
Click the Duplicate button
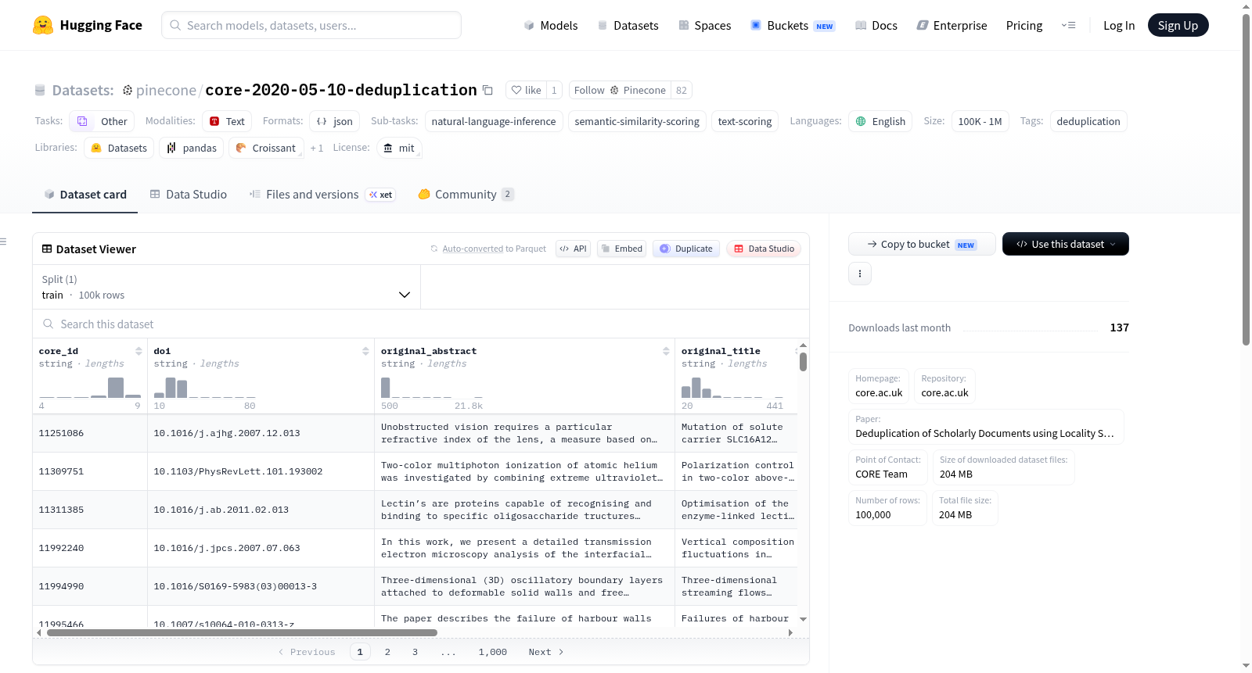[x=686, y=249]
